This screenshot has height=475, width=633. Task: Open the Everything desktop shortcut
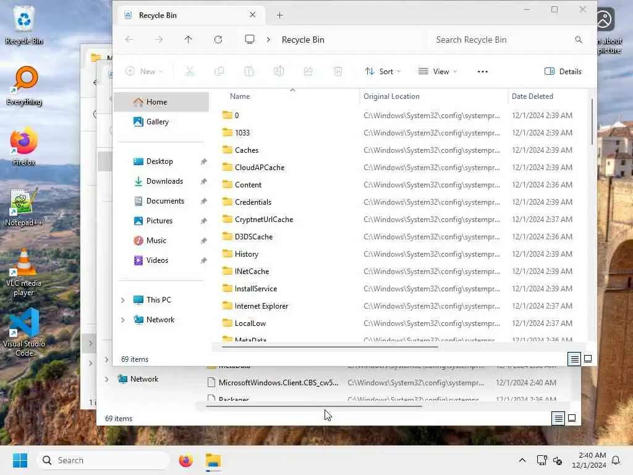[24, 86]
